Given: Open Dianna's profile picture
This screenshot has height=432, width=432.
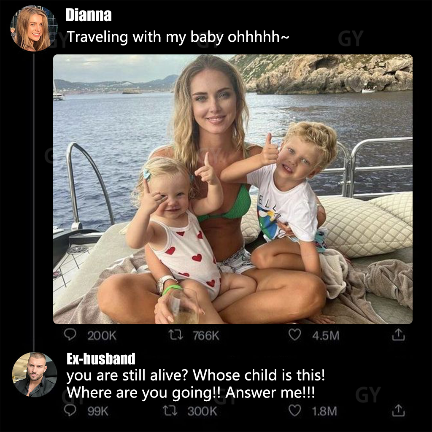Looking at the screenshot, I should (x=34, y=29).
